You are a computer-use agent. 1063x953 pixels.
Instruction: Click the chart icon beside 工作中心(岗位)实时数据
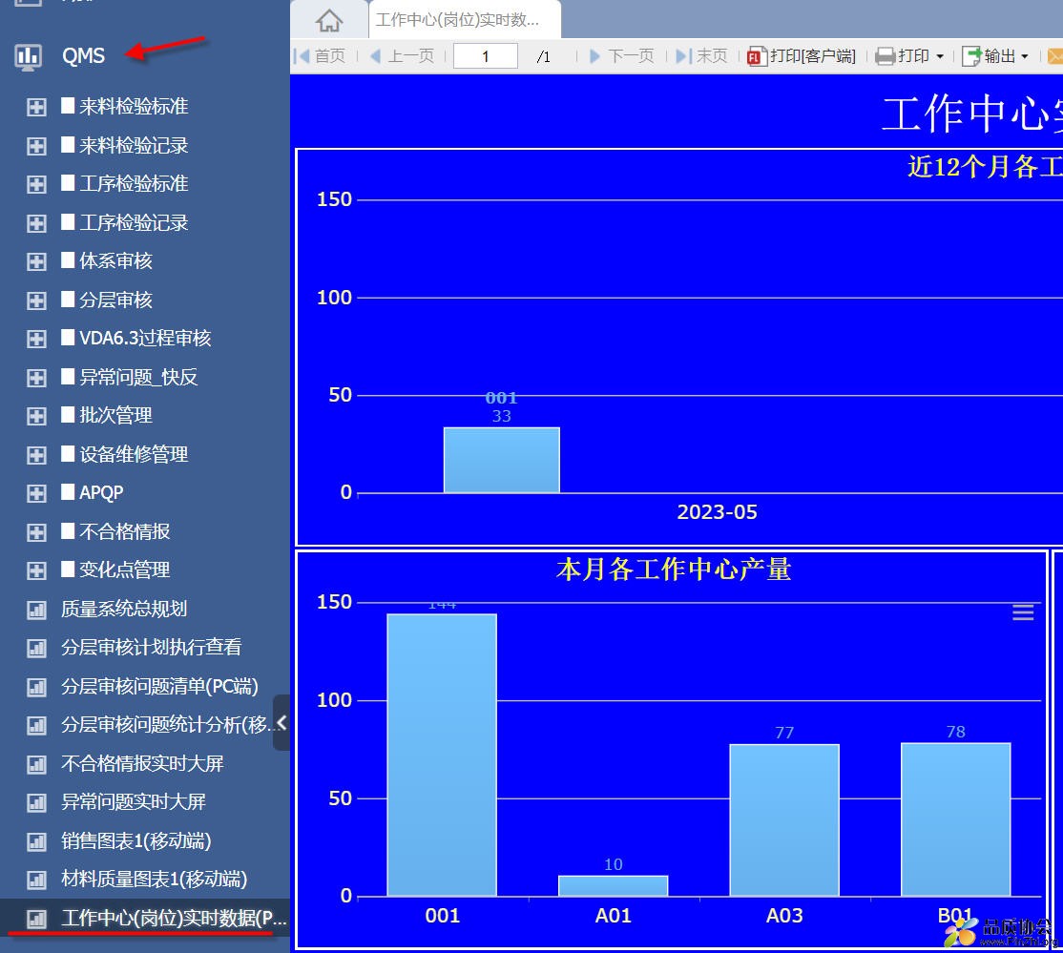(x=36, y=919)
